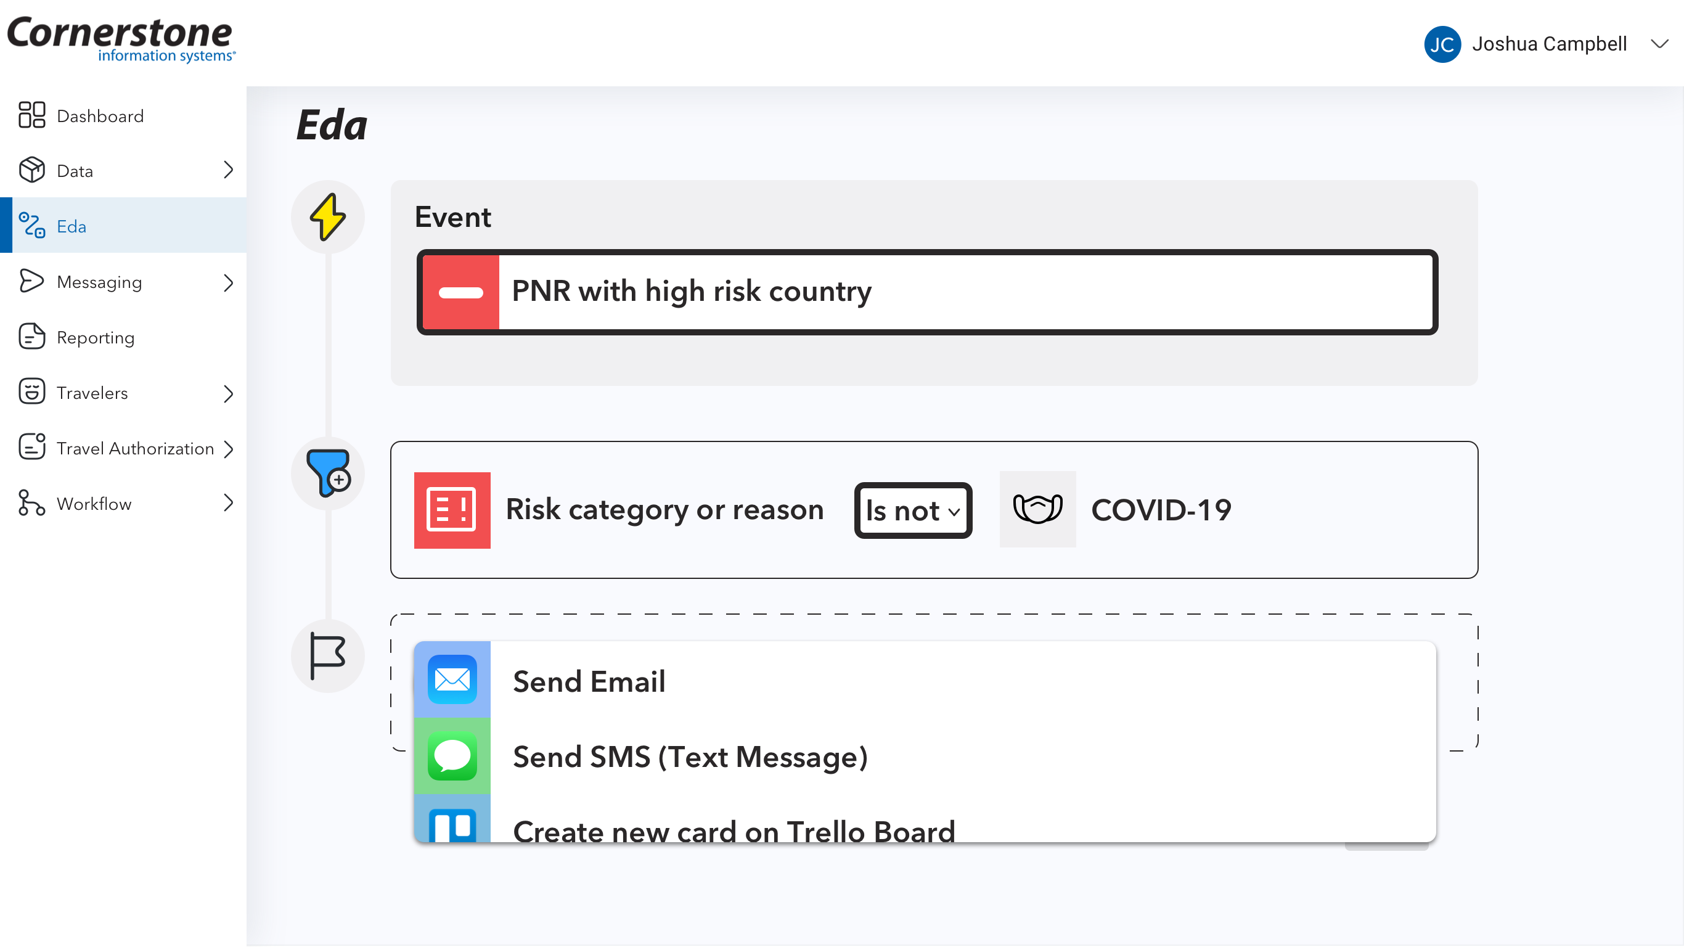Screen dimensions: 1684x947
Task: Remove event with red minus button
Action: point(461,292)
